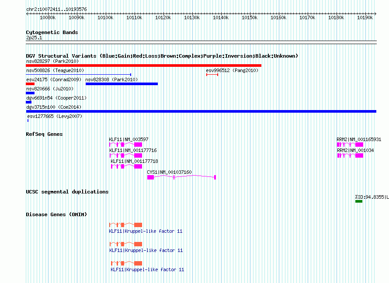Open the KLF11|NM_003597 transcript label

coord(129,139)
